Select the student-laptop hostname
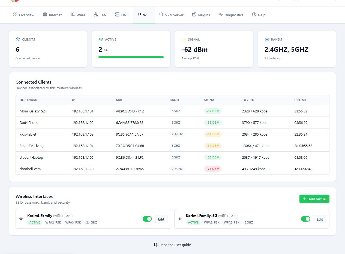345x254 pixels. [x=31, y=157]
